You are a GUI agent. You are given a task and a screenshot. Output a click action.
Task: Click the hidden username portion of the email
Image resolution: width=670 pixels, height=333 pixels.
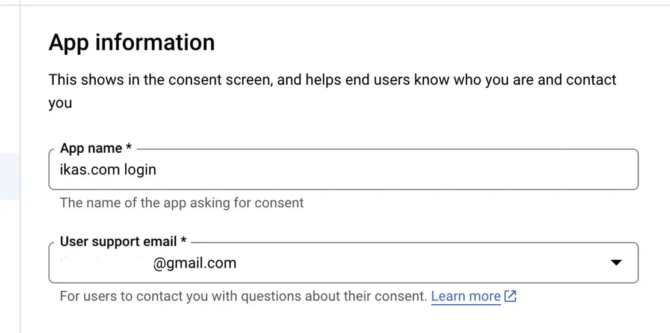pos(105,263)
